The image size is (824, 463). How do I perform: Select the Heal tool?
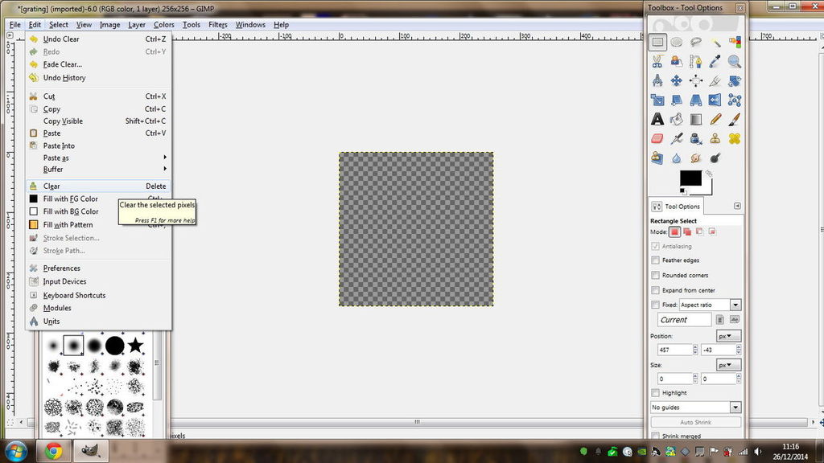(x=735, y=139)
